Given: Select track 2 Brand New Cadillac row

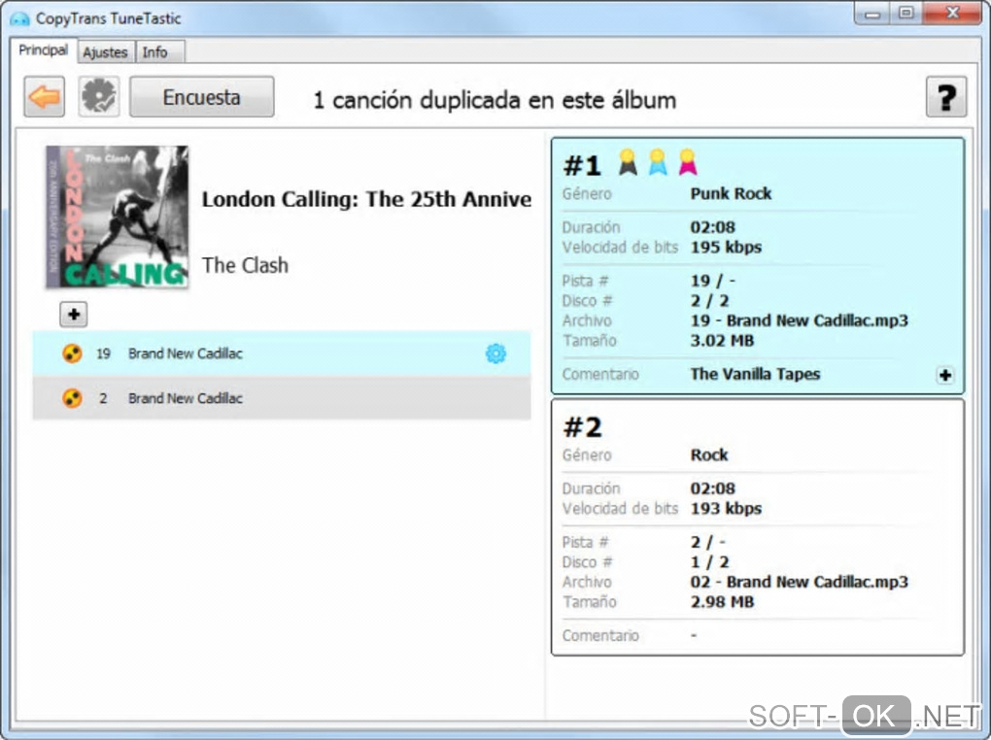Looking at the screenshot, I should coord(282,398).
